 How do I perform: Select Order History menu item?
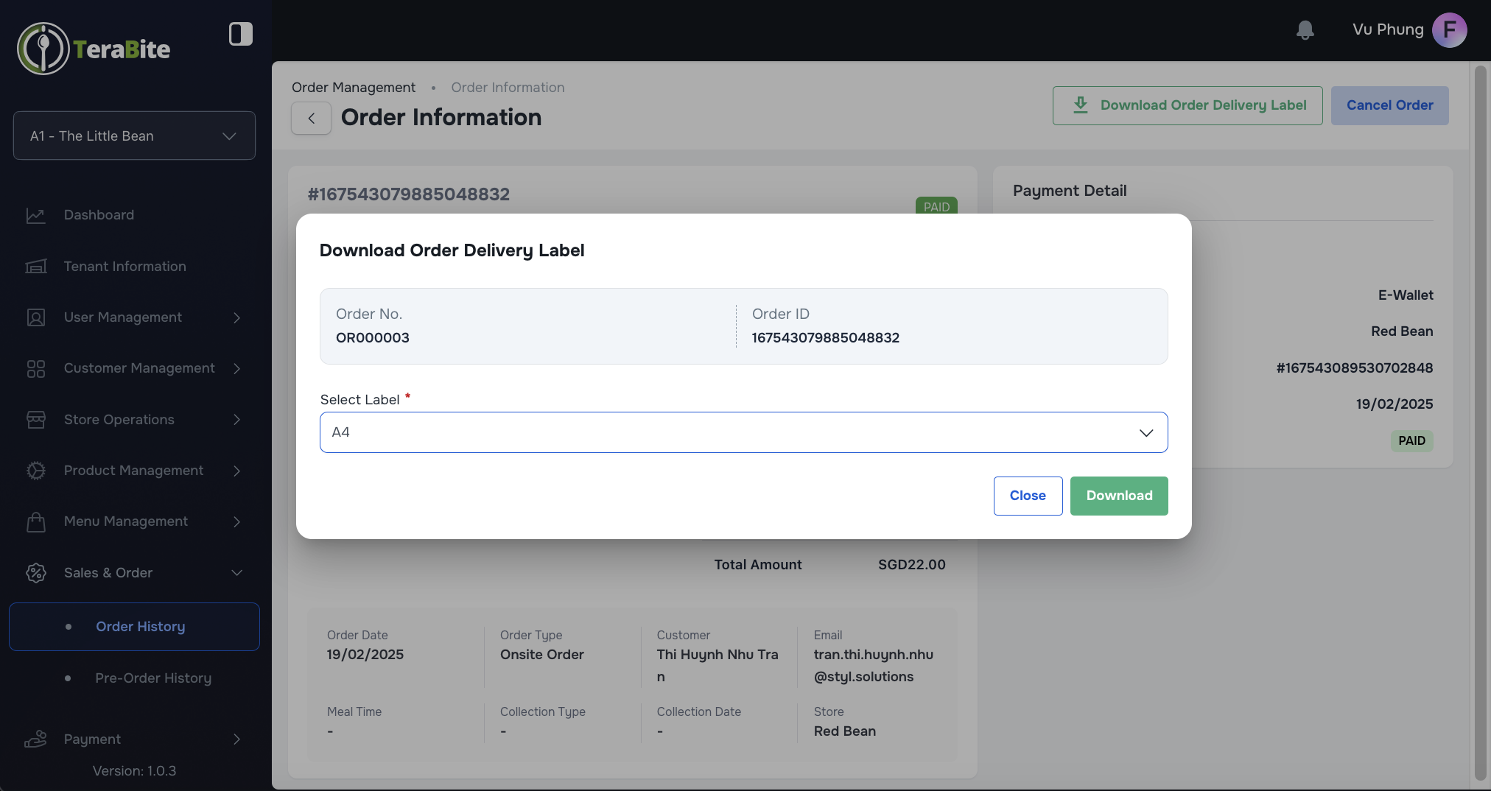pos(140,627)
